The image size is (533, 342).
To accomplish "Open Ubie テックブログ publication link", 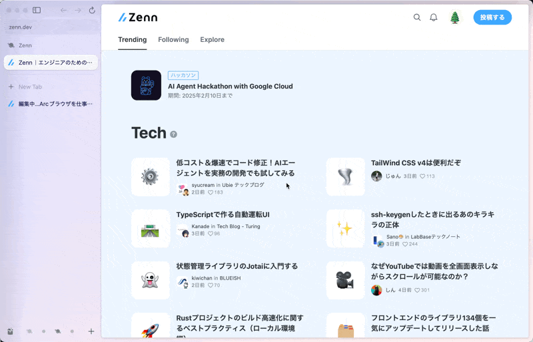I will 243,185.
